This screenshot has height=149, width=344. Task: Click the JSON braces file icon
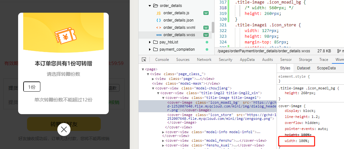159,20
